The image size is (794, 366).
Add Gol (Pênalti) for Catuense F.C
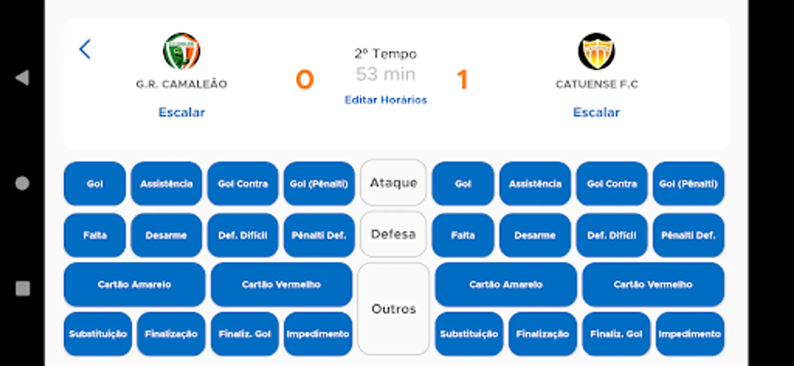[x=688, y=184]
